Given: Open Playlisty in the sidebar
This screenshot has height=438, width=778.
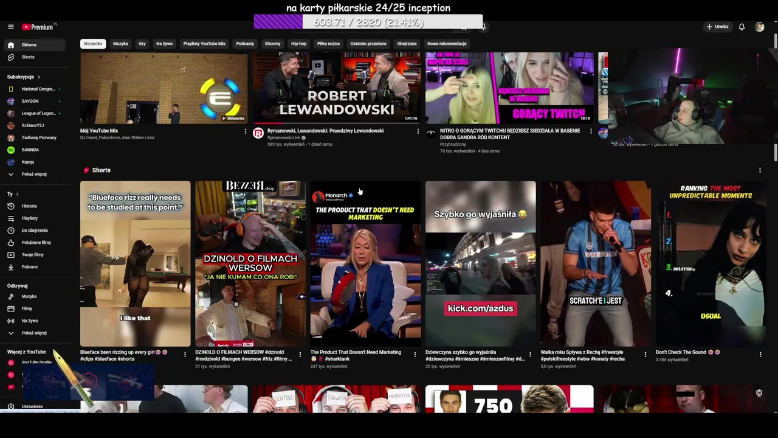Looking at the screenshot, I should [x=36, y=218].
